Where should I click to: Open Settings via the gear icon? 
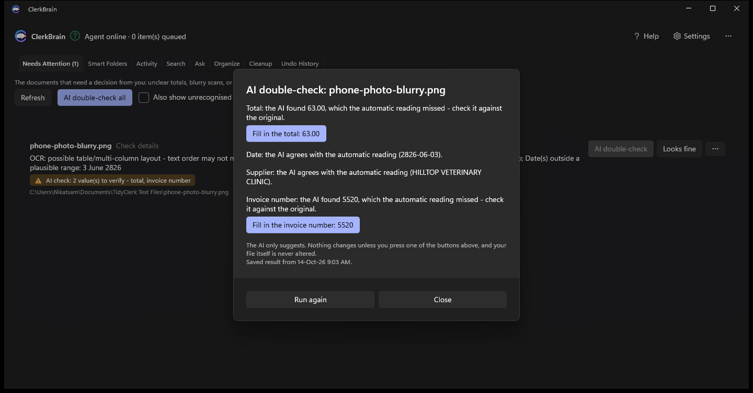pyautogui.click(x=677, y=36)
